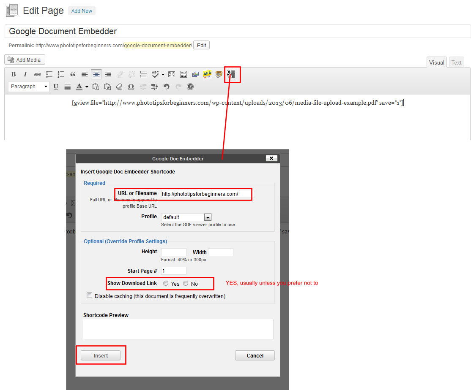Switch to the Visual editor tab

[436, 62]
